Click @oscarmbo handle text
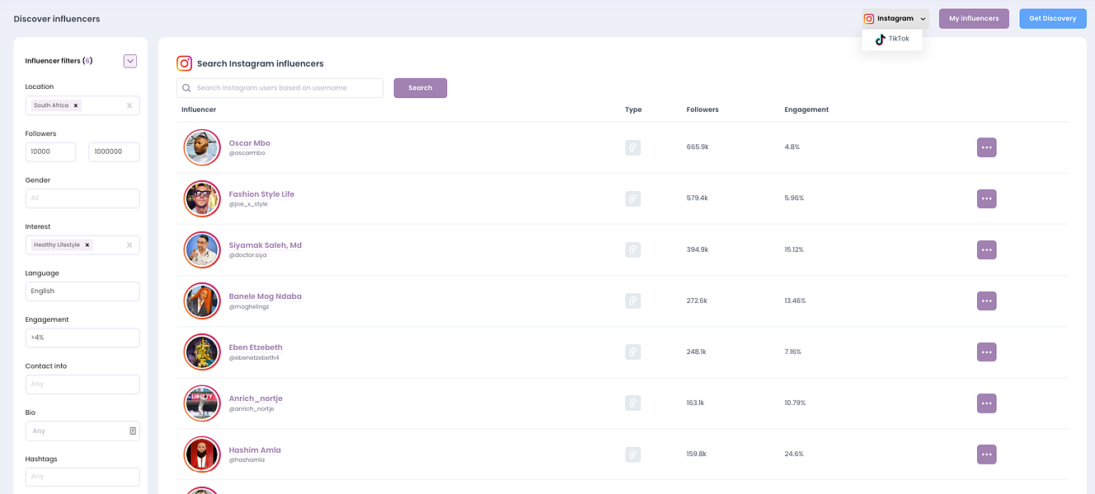 (247, 153)
